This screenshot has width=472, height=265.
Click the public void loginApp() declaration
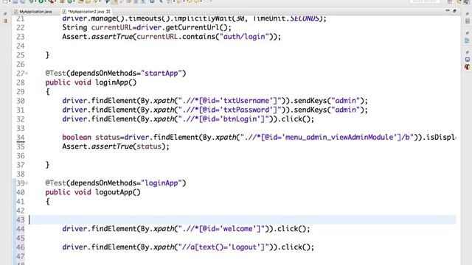(91, 82)
